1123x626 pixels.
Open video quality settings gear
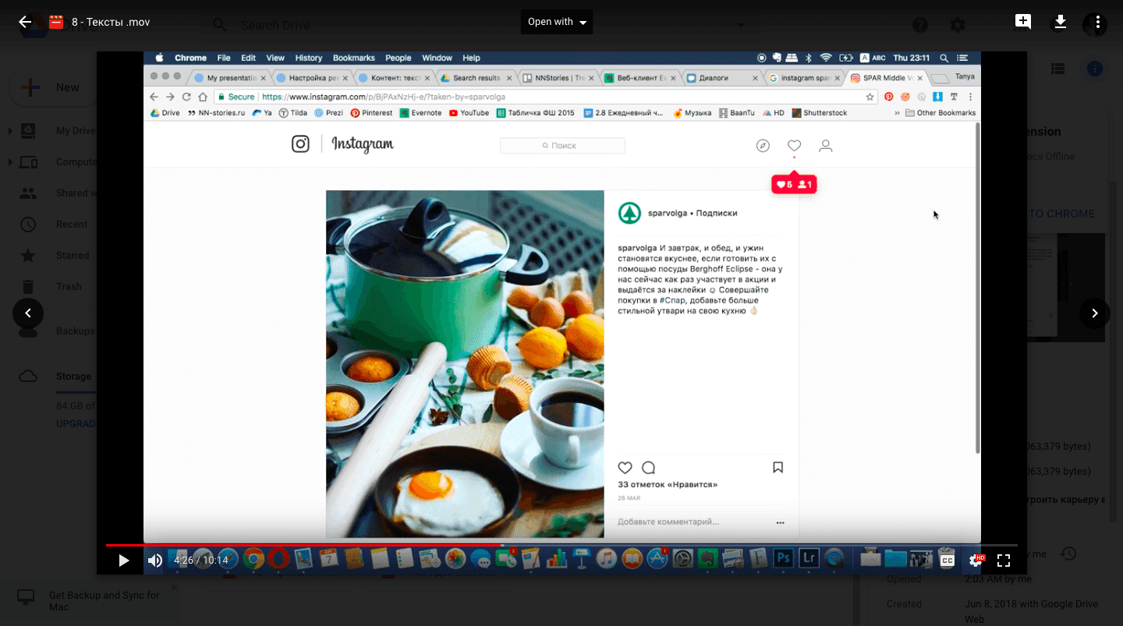point(976,560)
